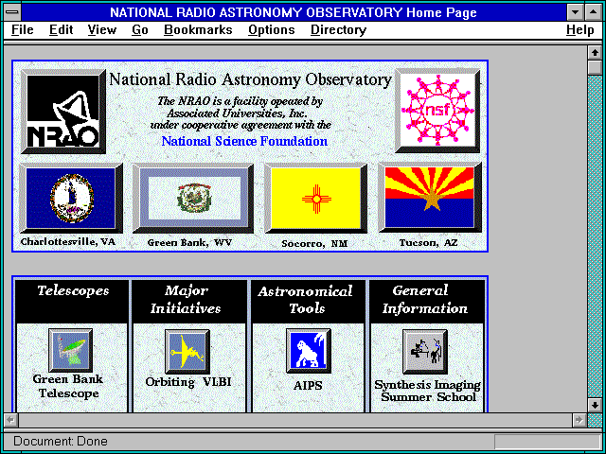Open the Bookmarks menu
The image size is (606, 454).
tap(198, 29)
